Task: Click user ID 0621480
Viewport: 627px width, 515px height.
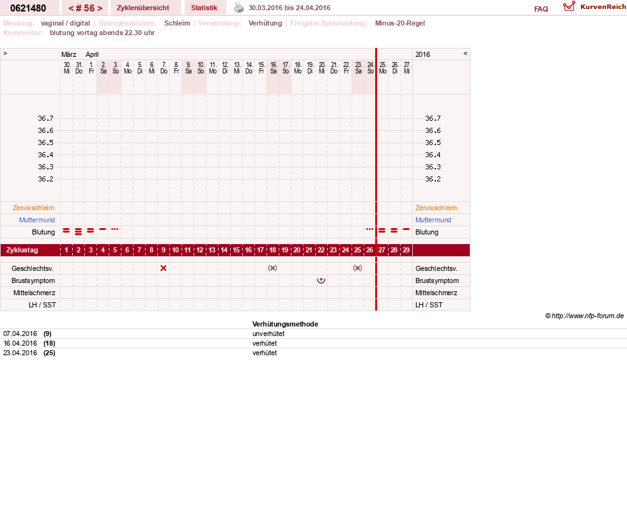Action: [x=28, y=8]
